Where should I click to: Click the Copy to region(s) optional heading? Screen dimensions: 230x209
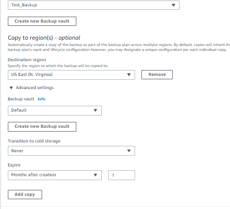(x=44, y=38)
